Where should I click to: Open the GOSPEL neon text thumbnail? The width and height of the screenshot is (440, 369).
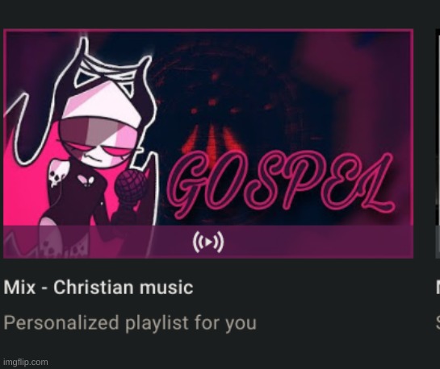coord(208,143)
